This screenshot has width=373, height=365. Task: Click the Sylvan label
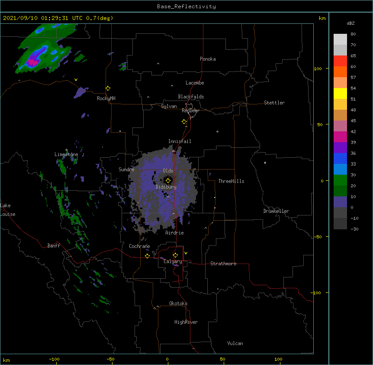pyautogui.click(x=169, y=106)
